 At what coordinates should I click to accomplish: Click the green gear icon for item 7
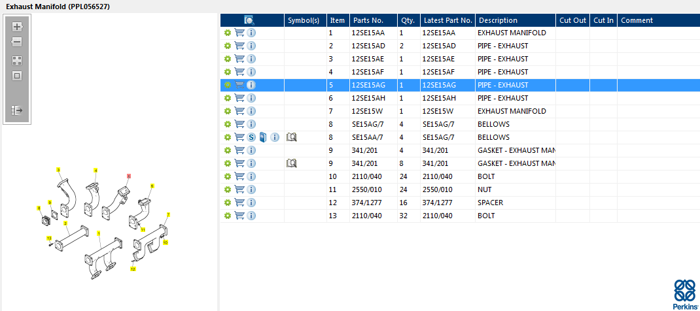click(x=228, y=111)
